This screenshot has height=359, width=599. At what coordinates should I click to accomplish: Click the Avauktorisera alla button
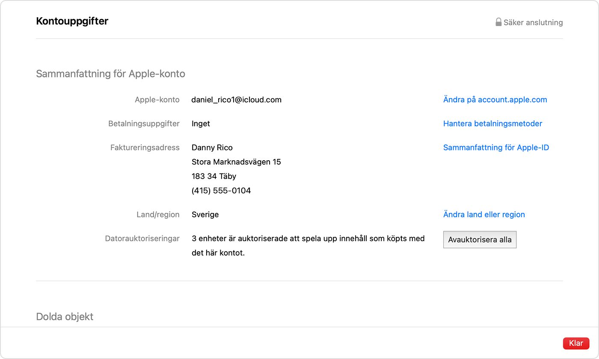(x=480, y=240)
